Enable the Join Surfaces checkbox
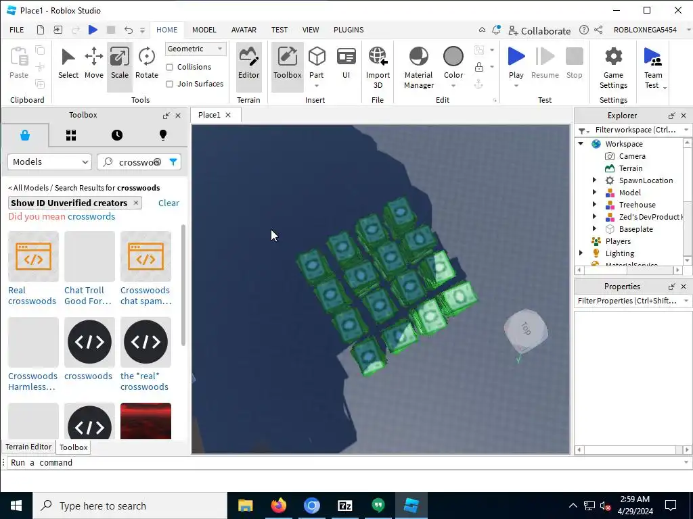Viewport: 693px width, 519px height. (169, 84)
